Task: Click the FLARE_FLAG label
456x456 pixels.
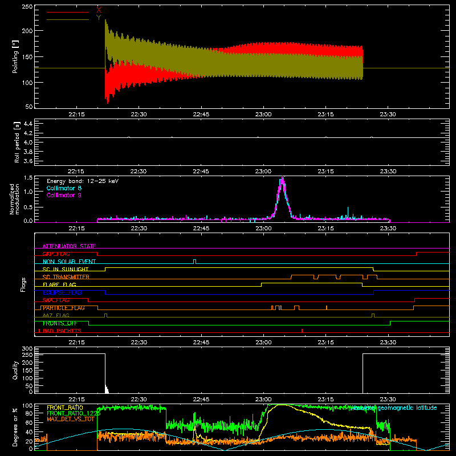Action: (59, 284)
